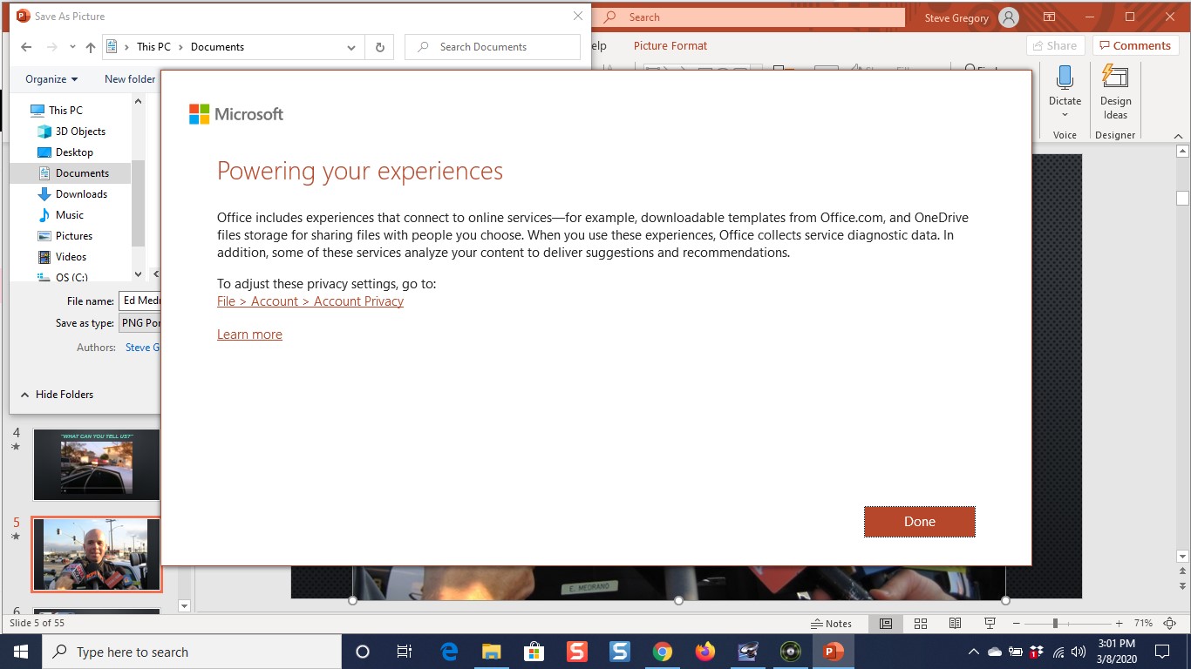Click the Done button
Viewport: 1191px width, 669px height.
(x=919, y=522)
